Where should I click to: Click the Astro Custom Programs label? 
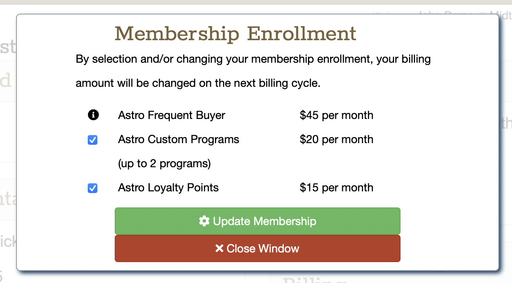[x=179, y=139]
